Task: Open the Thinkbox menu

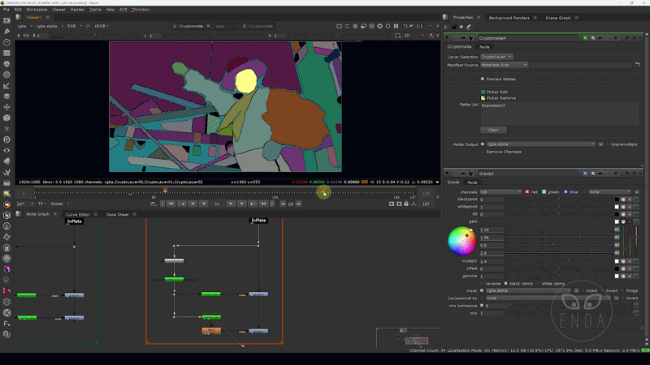Action: (x=140, y=10)
